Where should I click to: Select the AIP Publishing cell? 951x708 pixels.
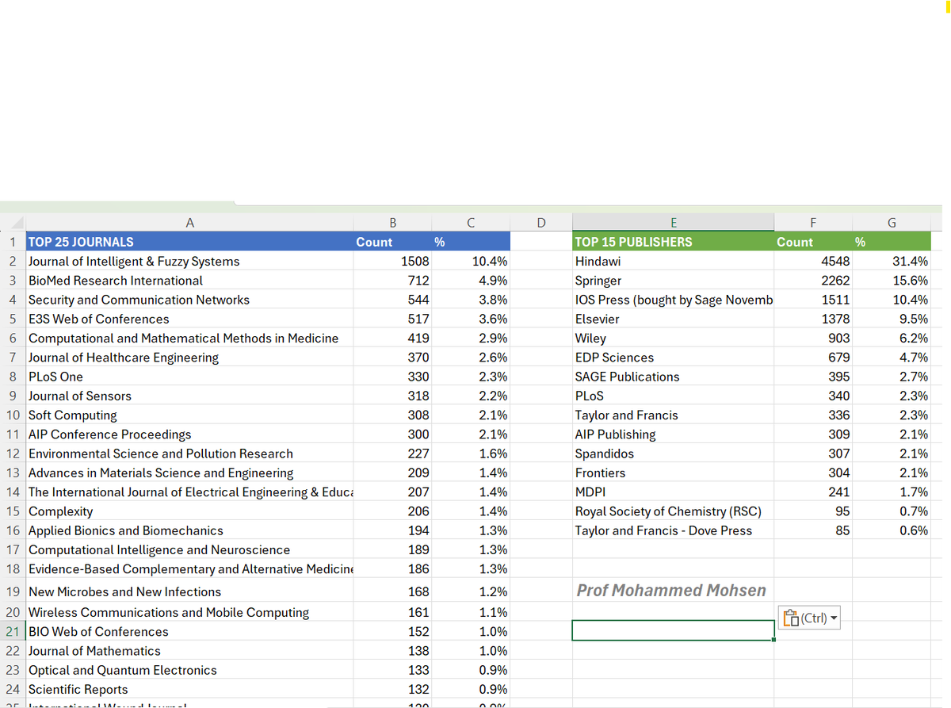click(673, 434)
